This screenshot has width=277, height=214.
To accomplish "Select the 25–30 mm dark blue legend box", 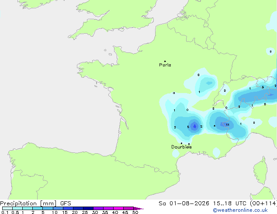I will coord(88,208).
